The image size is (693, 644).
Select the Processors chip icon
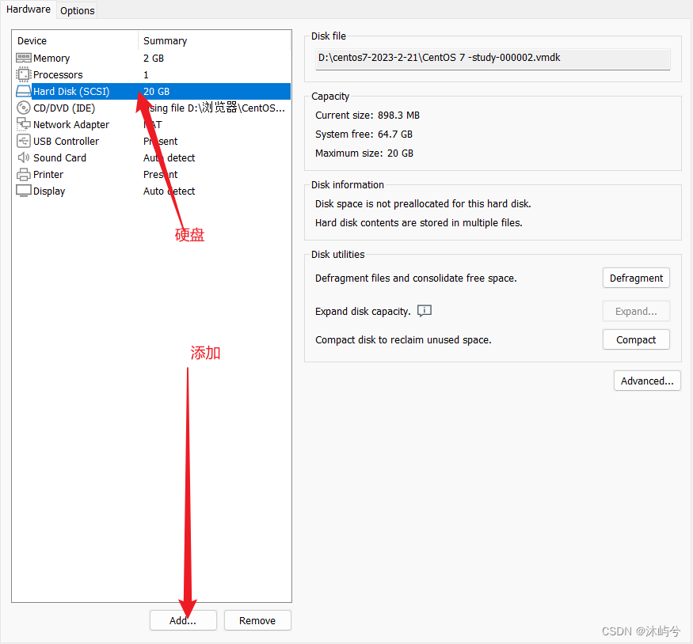[24, 74]
